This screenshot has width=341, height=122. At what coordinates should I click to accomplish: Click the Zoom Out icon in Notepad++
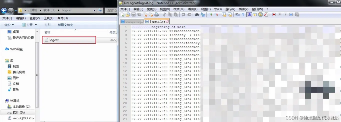pyautogui.click(x=216, y=14)
